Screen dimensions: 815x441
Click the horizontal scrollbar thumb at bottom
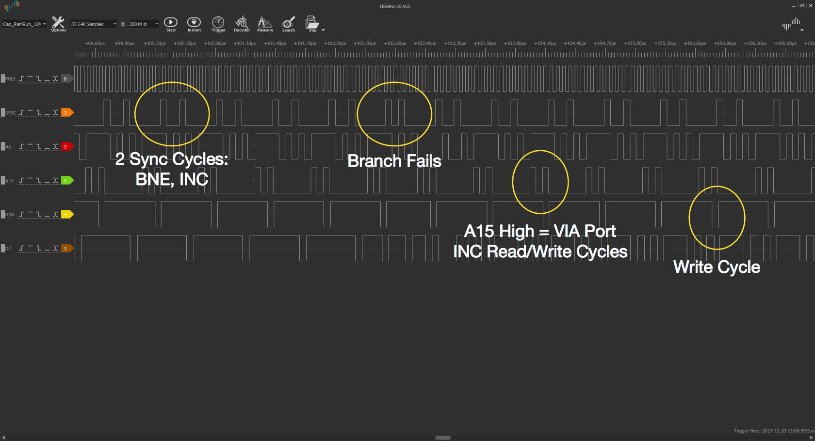pyautogui.click(x=442, y=438)
